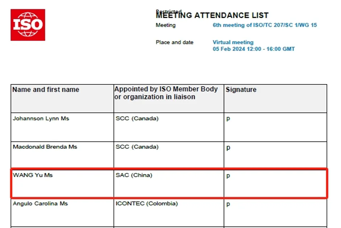
Task: Click the 'ICONTEC (Colombia)' cell
Action: [147, 203]
